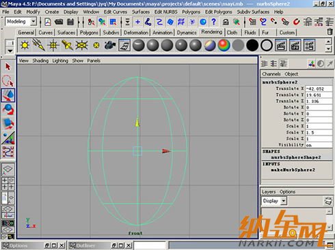Screen dimensions: 335x250
Task: Switch to the Dynamics shelf tab
Action: point(187,33)
